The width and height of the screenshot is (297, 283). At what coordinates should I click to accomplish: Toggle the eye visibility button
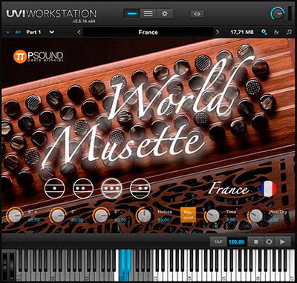point(198,14)
